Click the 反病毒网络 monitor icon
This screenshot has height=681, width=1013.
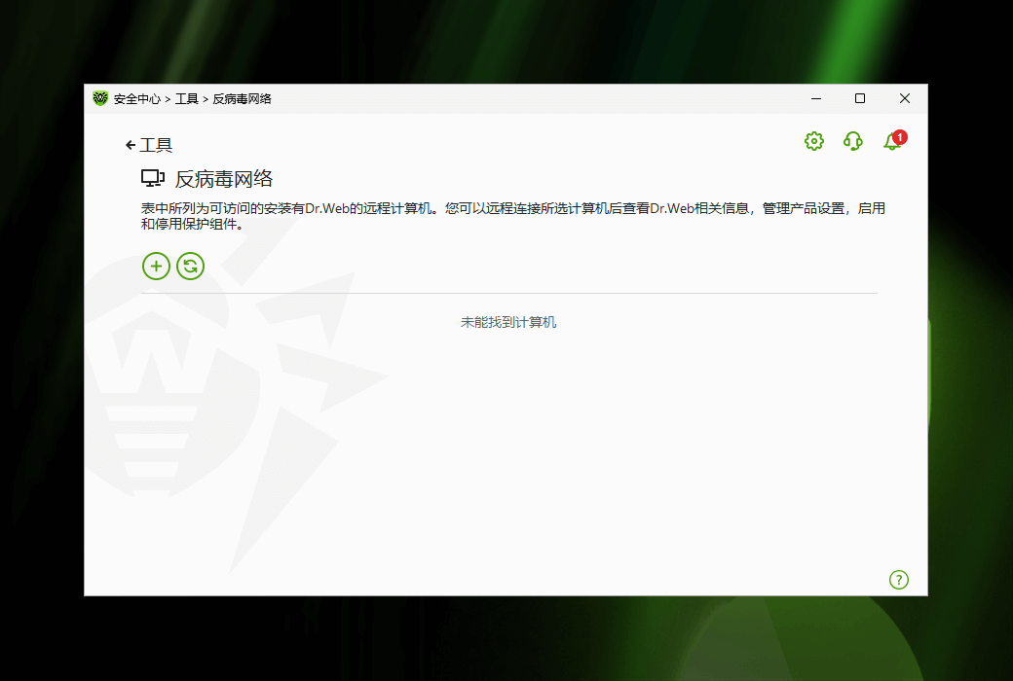pos(153,178)
